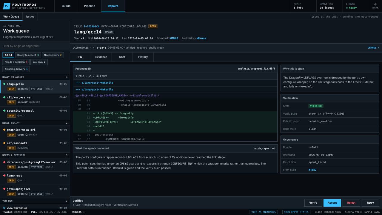Click the #1842 link in Occurrence panel
This screenshot has width=382, height=215.
(312, 170)
